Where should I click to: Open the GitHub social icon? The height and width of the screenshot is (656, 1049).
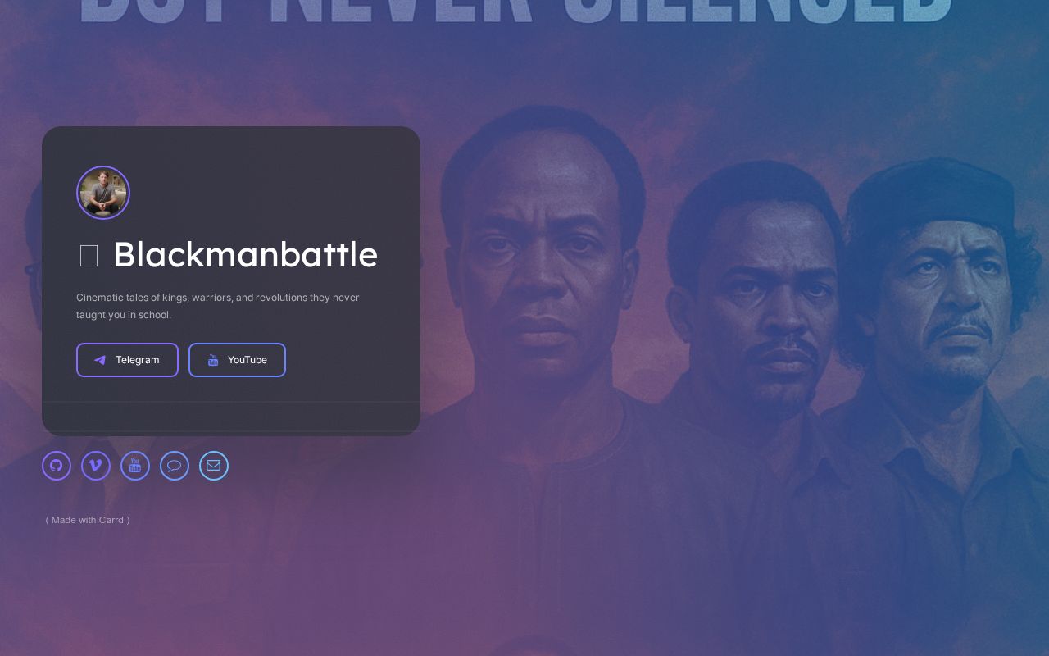tap(57, 466)
